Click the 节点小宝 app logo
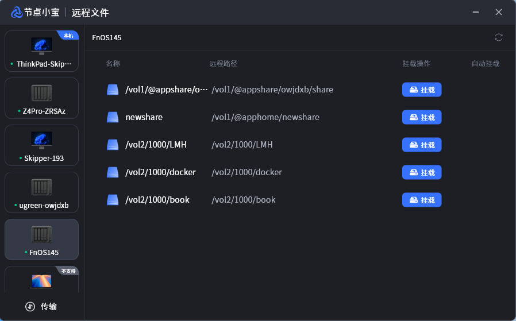 (x=17, y=12)
